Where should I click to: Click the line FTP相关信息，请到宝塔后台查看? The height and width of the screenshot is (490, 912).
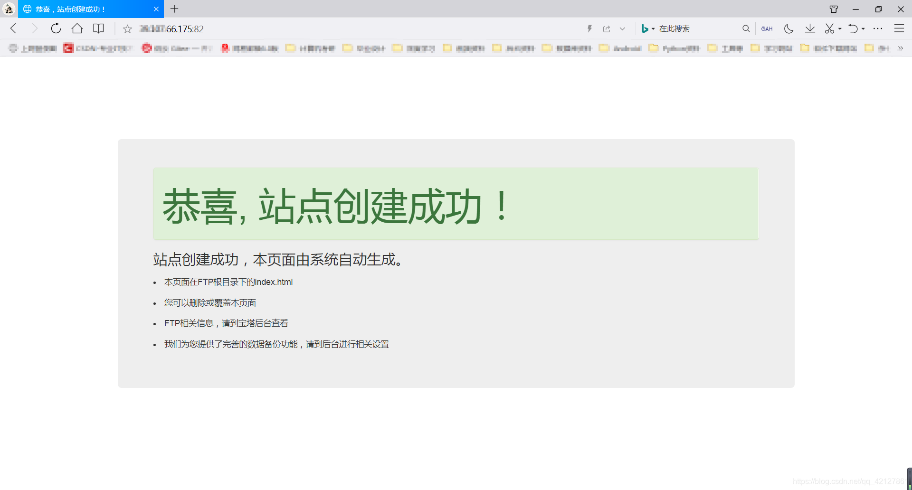tap(226, 323)
